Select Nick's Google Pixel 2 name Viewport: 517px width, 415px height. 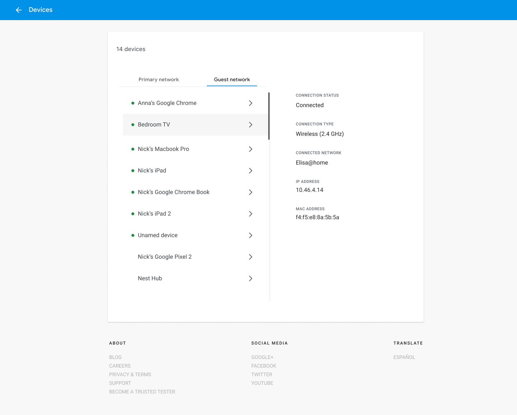[x=165, y=257]
